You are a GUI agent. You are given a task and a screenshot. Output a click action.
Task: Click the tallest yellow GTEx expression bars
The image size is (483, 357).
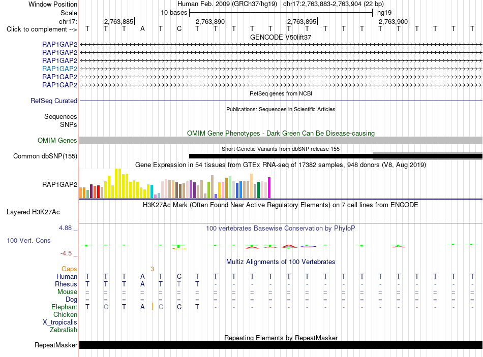[118, 183]
